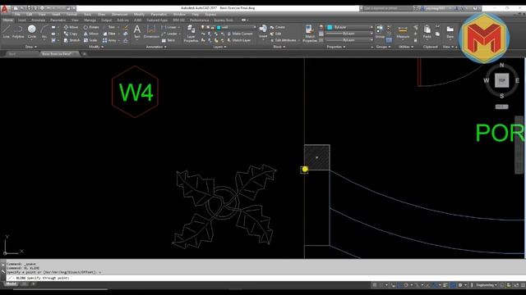Select the Arc tool
Screen dimensions: 526x295
point(44,32)
